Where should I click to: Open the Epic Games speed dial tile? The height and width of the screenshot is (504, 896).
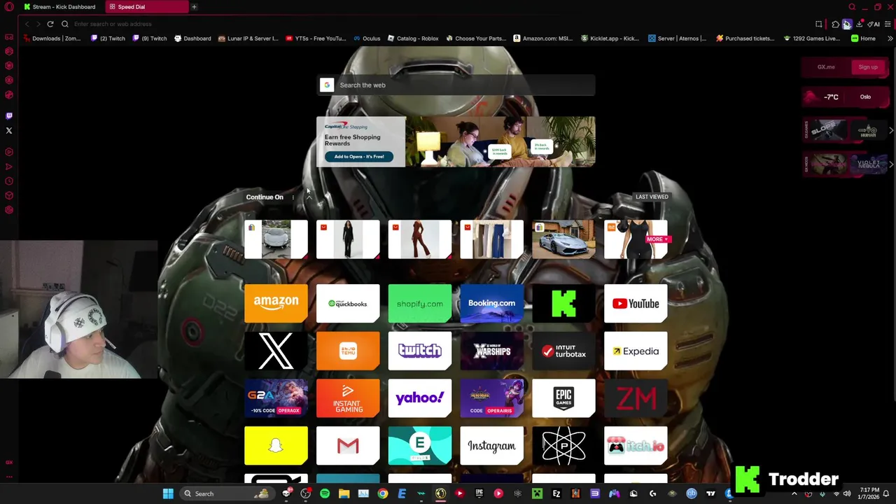(563, 398)
